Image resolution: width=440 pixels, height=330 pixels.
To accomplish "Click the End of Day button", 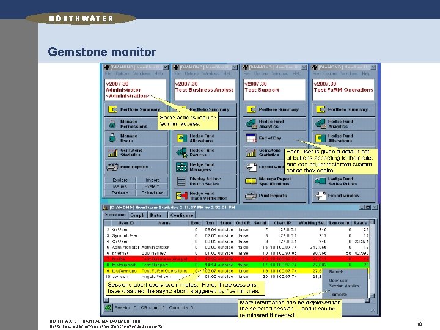I will pos(275,138).
